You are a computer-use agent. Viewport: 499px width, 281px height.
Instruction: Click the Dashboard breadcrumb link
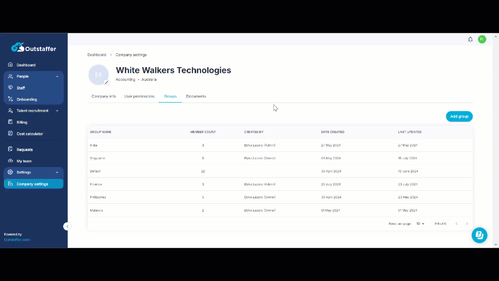[x=97, y=55]
